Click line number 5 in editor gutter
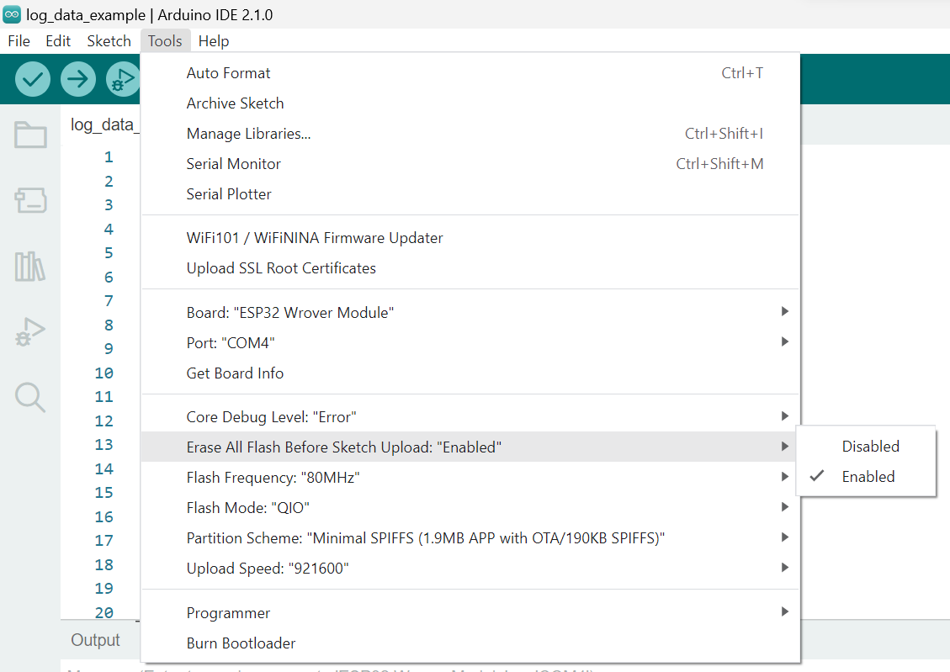The width and height of the screenshot is (950, 672). (109, 253)
